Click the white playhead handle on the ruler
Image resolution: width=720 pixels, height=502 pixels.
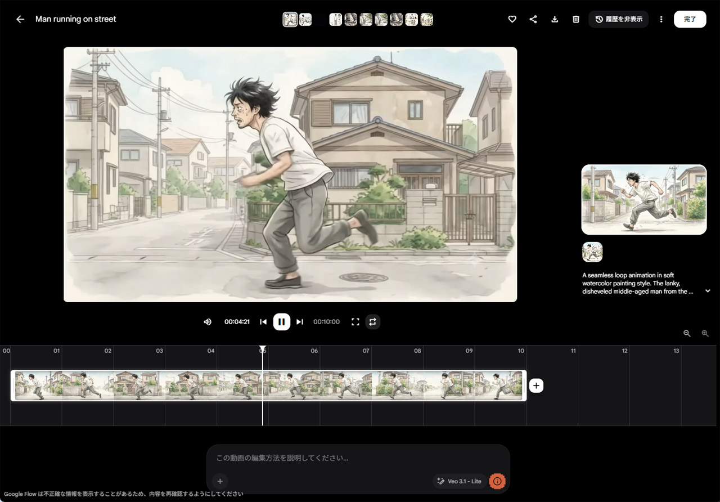pyautogui.click(x=263, y=349)
